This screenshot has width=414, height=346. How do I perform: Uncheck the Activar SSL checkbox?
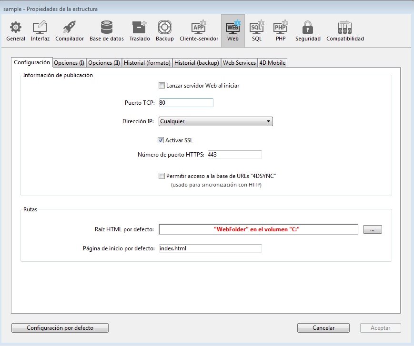pyautogui.click(x=161, y=140)
